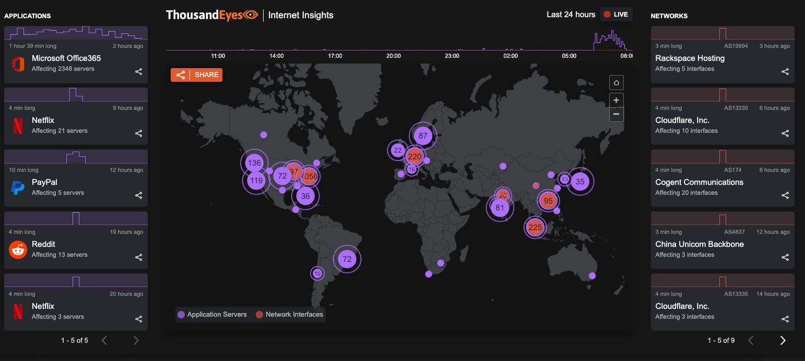The width and height of the screenshot is (805, 361).
Task: Toggle the LIVE mode button
Action: (x=616, y=15)
